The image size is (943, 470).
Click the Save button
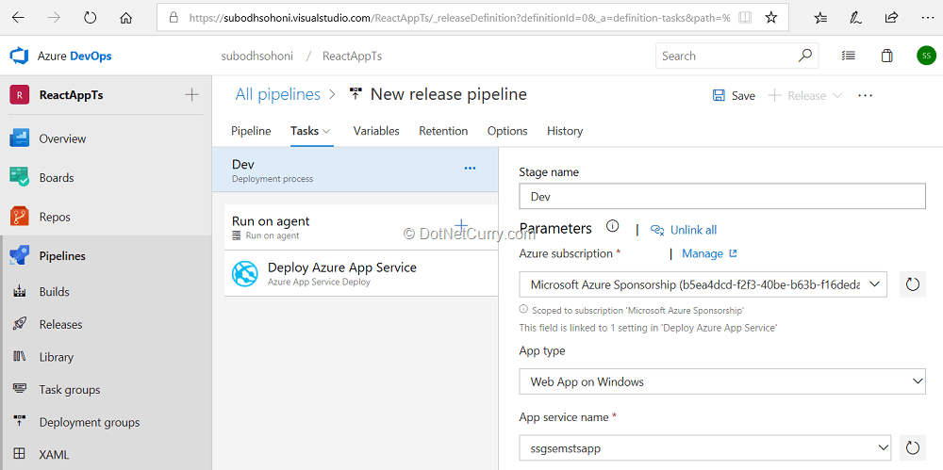click(x=734, y=95)
